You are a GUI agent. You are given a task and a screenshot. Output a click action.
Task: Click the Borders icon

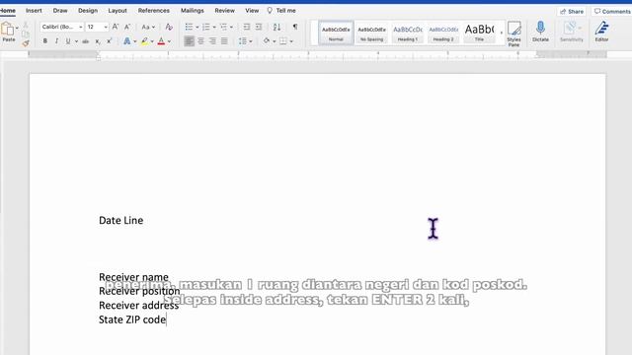tap(283, 41)
